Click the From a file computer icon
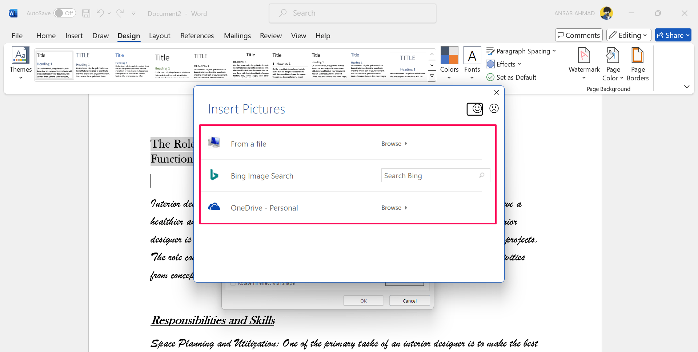The image size is (698, 352). [214, 143]
